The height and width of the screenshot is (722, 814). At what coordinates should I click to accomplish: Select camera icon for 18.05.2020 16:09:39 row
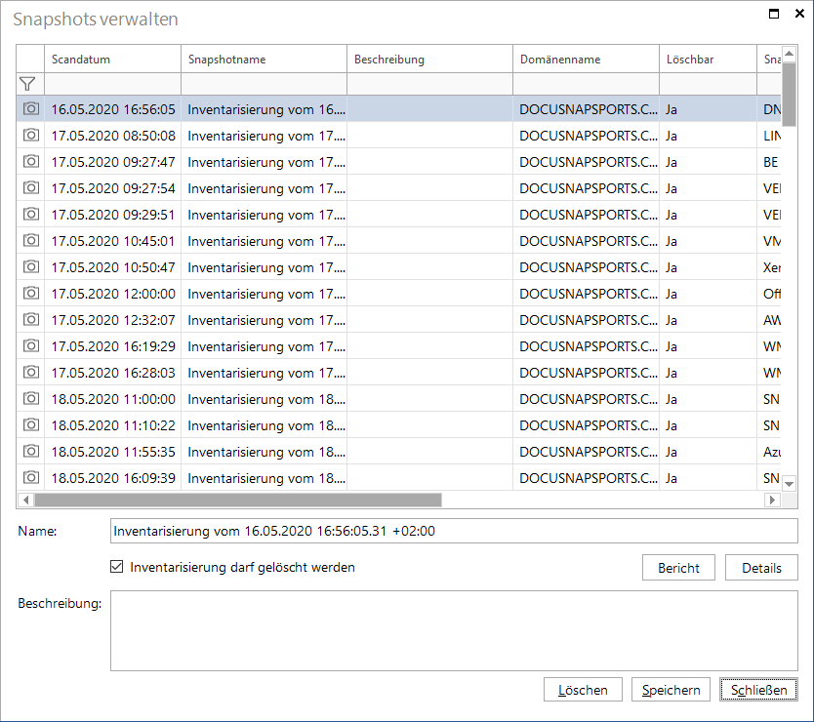click(30, 477)
